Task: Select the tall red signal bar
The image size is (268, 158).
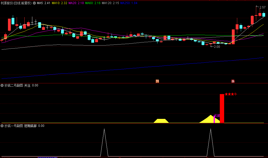Action: click(x=222, y=108)
